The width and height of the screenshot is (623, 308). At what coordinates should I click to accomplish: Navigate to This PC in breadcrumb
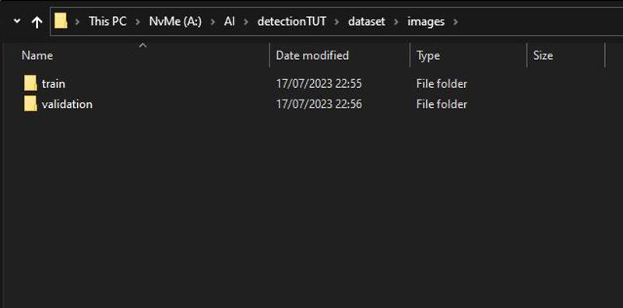click(107, 22)
